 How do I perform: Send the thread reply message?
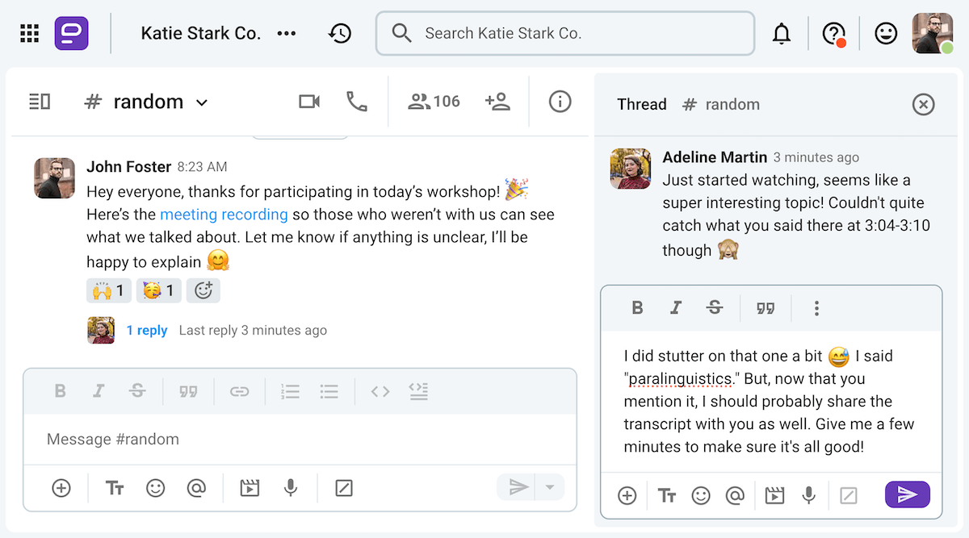point(907,494)
